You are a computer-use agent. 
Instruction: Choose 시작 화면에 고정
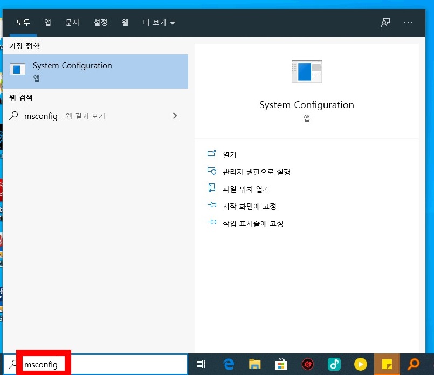pyautogui.click(x=250, y=206)
